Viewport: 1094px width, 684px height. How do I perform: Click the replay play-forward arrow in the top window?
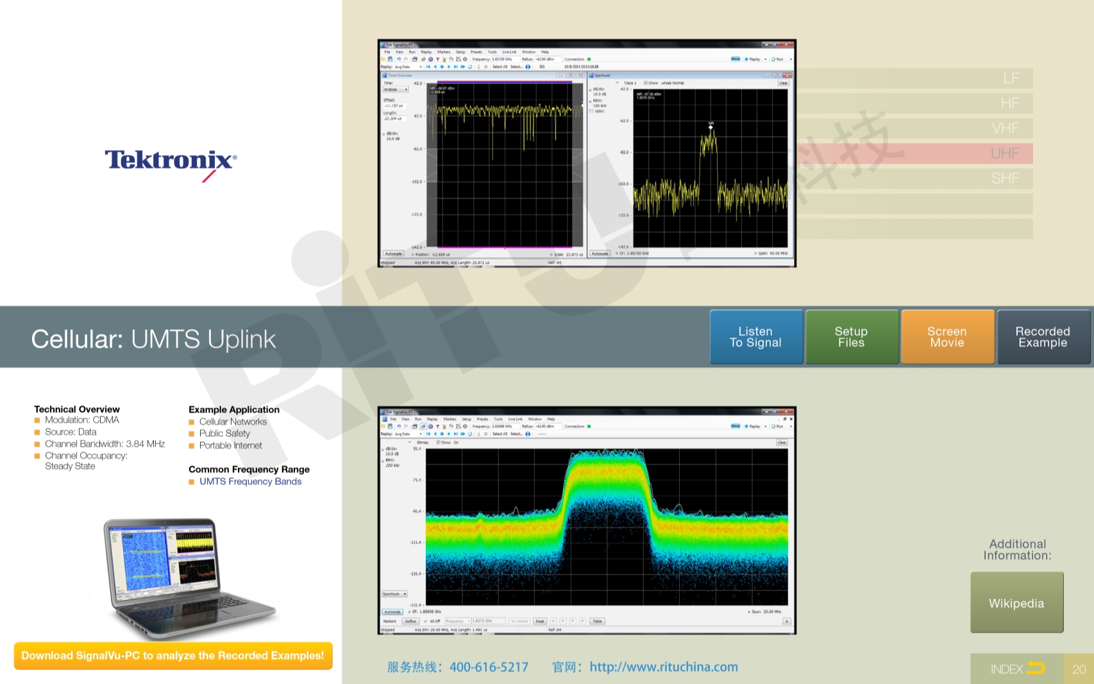click(x=449, y=67)
